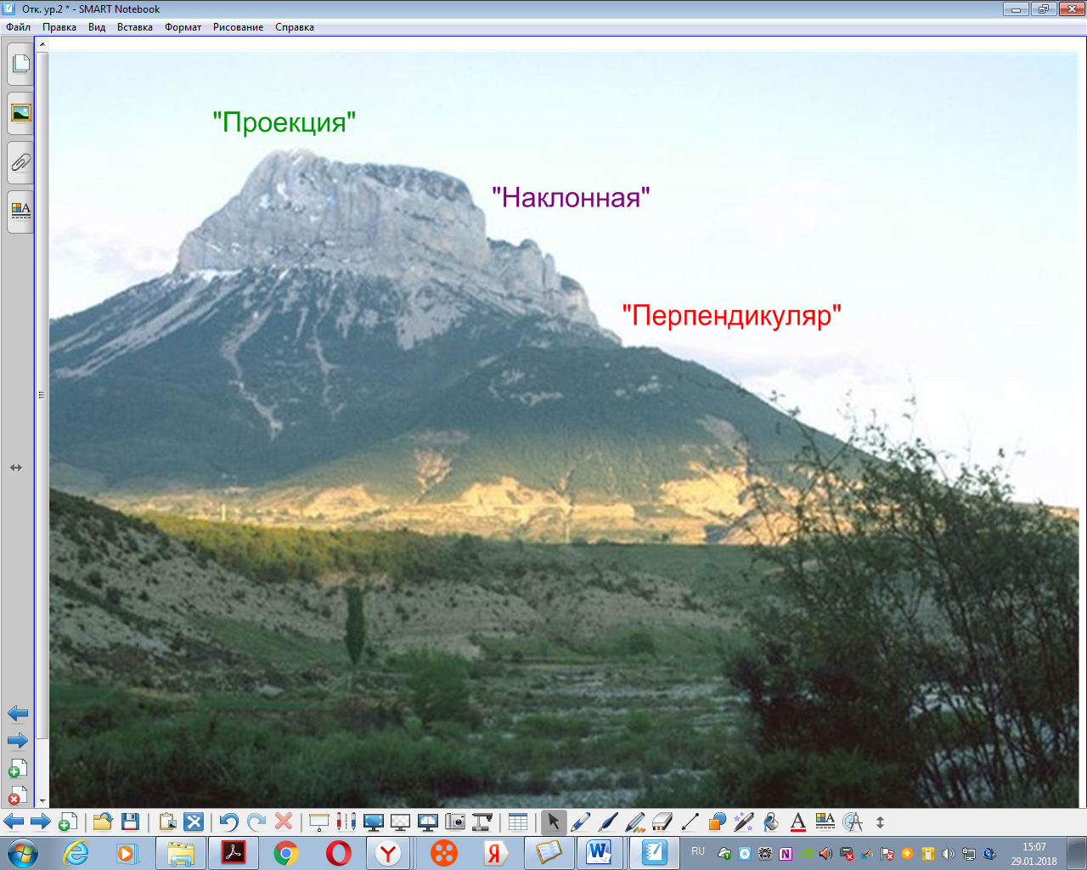The width and height of the screenshot is (1087, 870).
Task: Open the Gallery tab in sidebar
Action: (x=20, y=113)
